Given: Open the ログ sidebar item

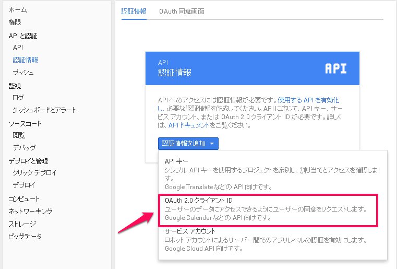Looking at the screenshot, I should coord(18,97).
